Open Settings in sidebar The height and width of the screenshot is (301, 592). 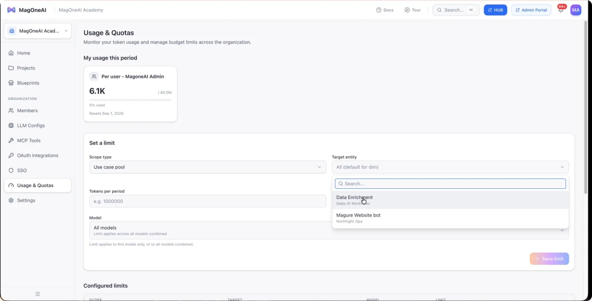click(38, 201)
